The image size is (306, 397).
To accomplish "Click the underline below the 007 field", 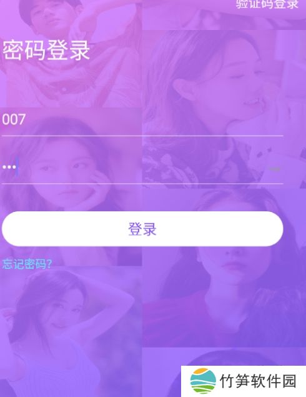I will [x=142, y=136].
